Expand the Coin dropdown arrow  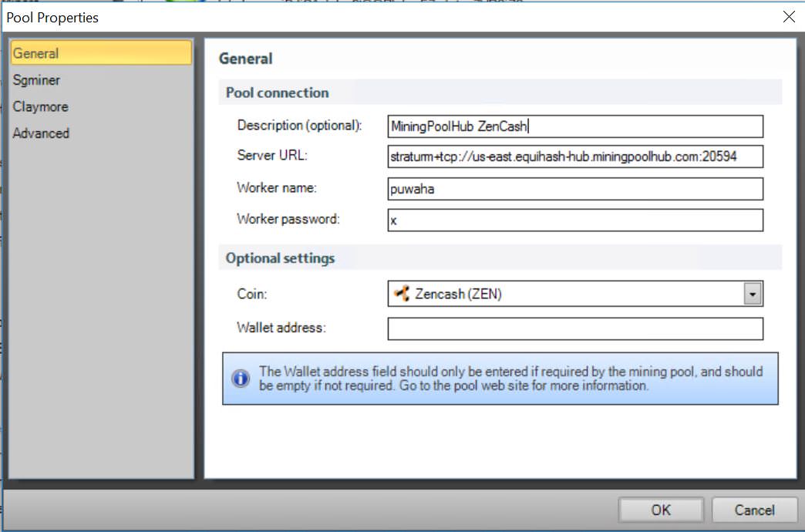(x=752, y=295)
